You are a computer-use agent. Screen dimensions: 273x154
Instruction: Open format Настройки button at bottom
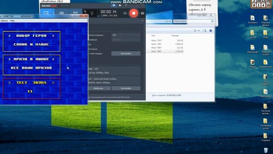pos(126,88)
